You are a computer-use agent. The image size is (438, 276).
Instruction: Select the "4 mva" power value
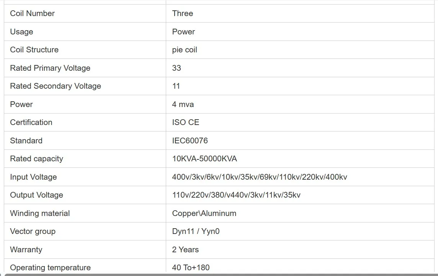183,104
